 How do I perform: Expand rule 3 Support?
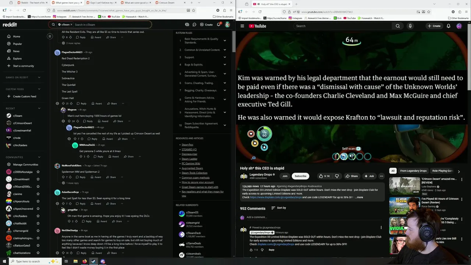(x=224, y=57)
